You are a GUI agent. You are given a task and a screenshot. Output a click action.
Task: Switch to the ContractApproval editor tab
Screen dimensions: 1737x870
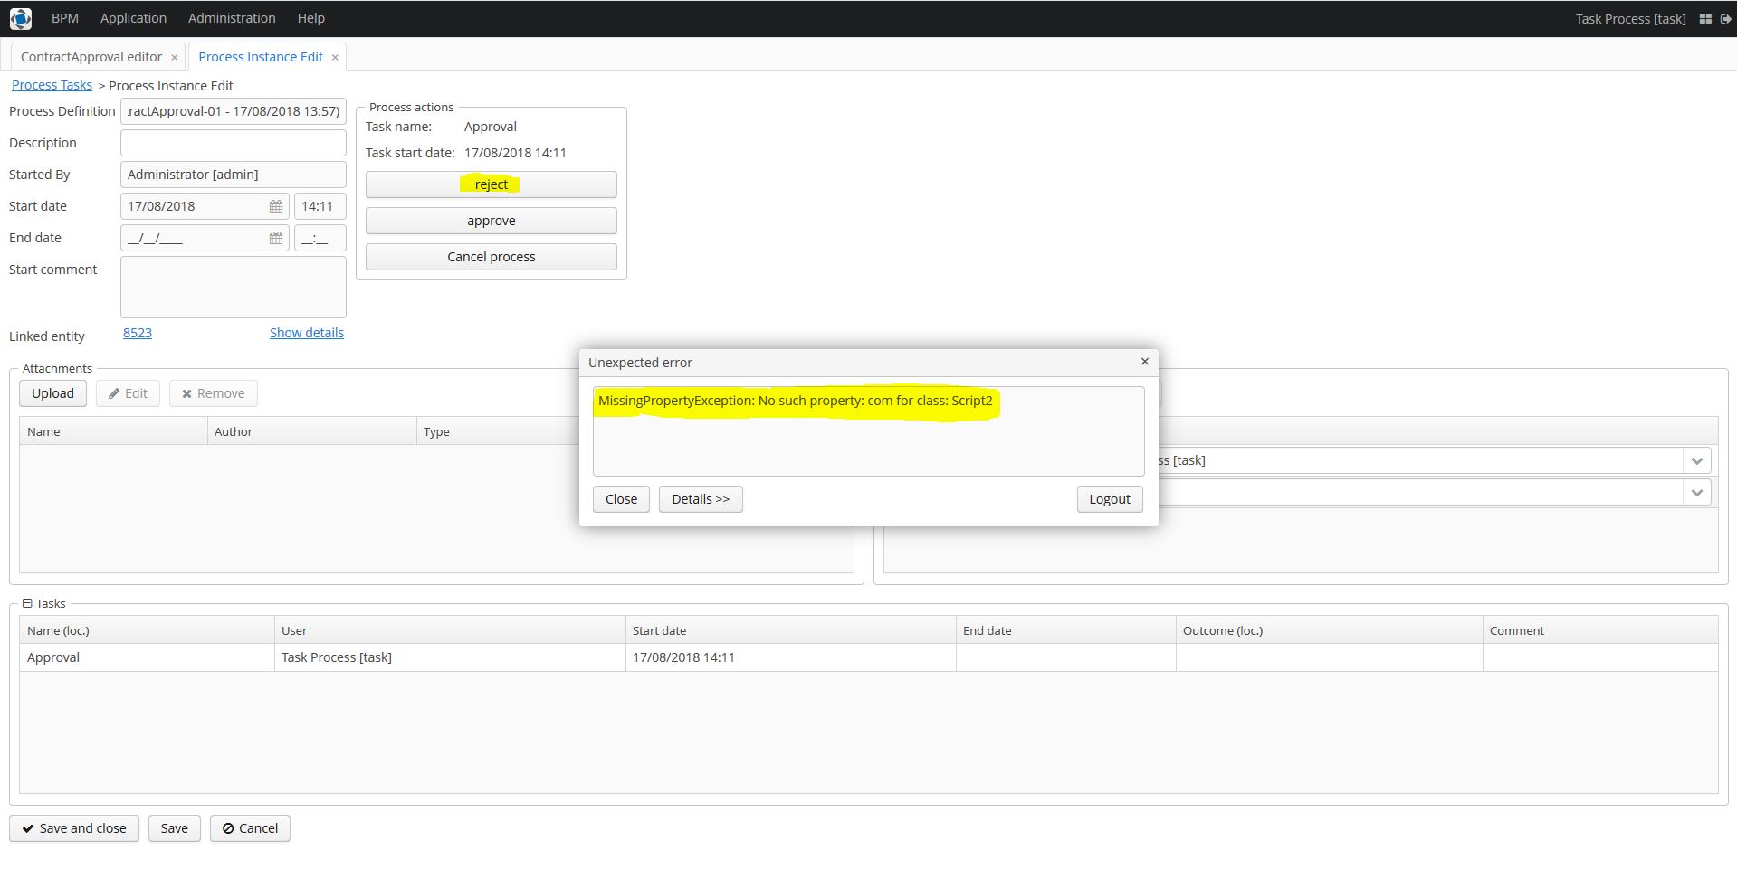pyautogui.click(x=91, y=57)
